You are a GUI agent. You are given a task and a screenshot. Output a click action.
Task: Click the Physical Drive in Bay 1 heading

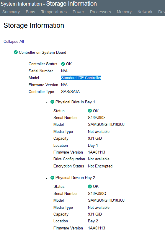tap(75, 102)
